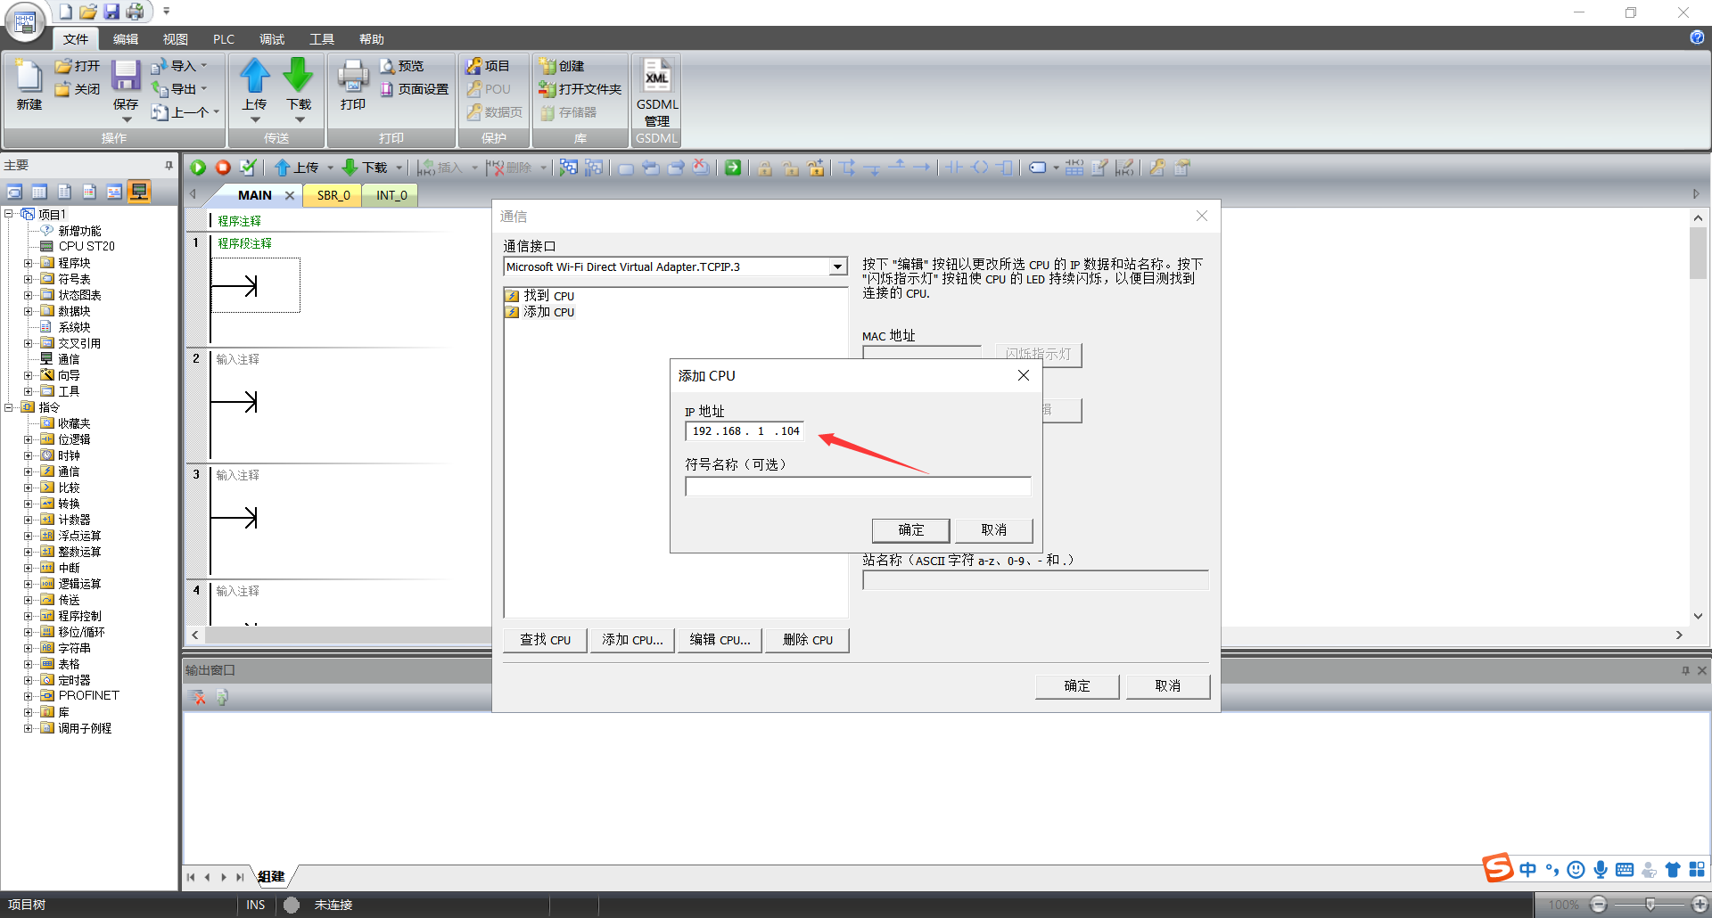Click the 删除 CPU button

click(807, 640)
